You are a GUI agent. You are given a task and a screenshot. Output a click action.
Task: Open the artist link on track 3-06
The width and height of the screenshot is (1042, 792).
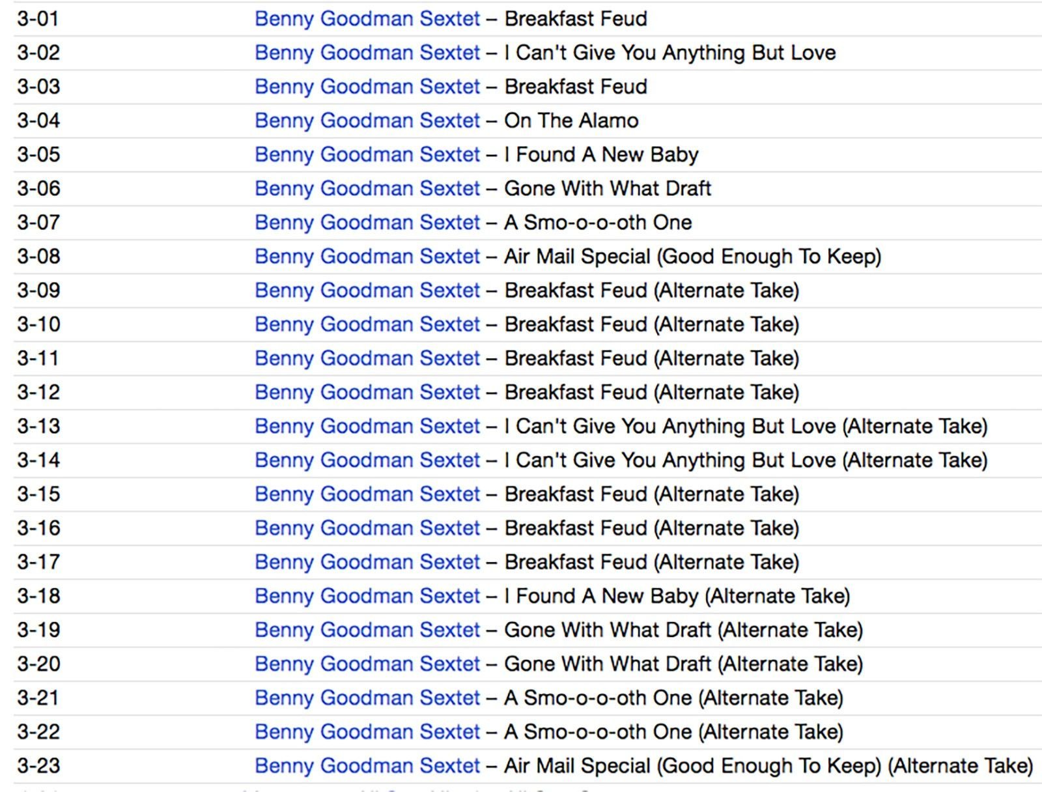367,189
